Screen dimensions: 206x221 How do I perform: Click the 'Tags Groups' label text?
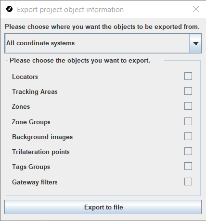coord(31,167)
